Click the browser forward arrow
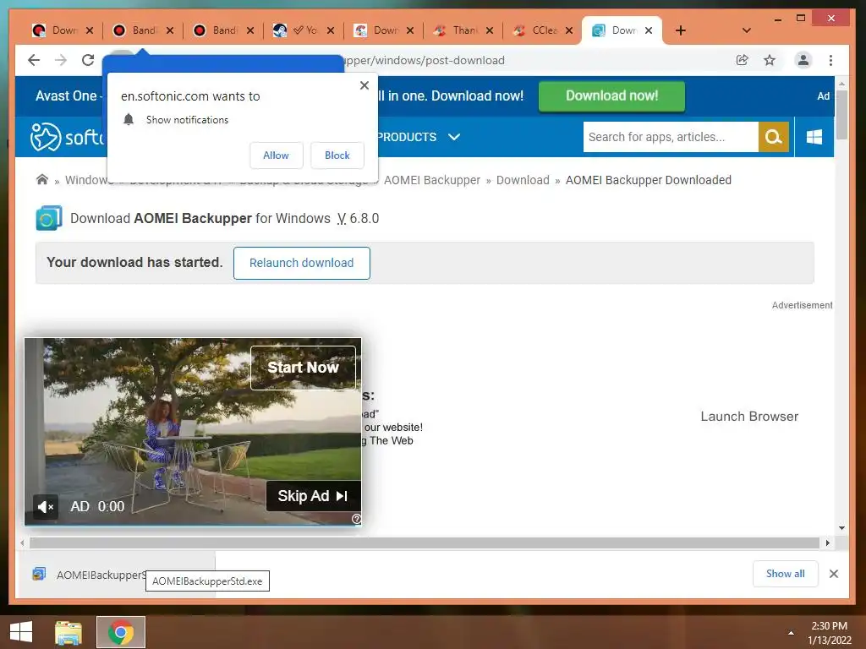This screenshot has height=649, width=866. (61, 60)
